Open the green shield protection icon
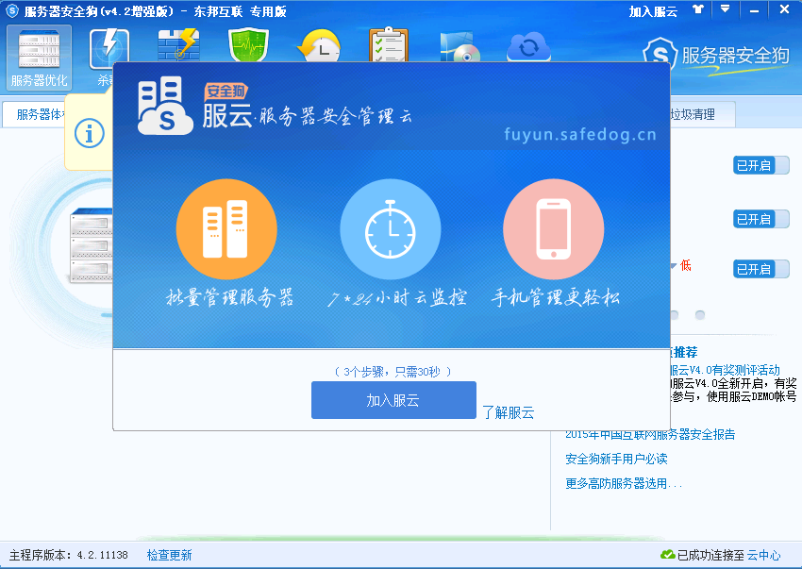Image resolution: width=802 pixels, height=569 pixels. (x=248, y=45)
